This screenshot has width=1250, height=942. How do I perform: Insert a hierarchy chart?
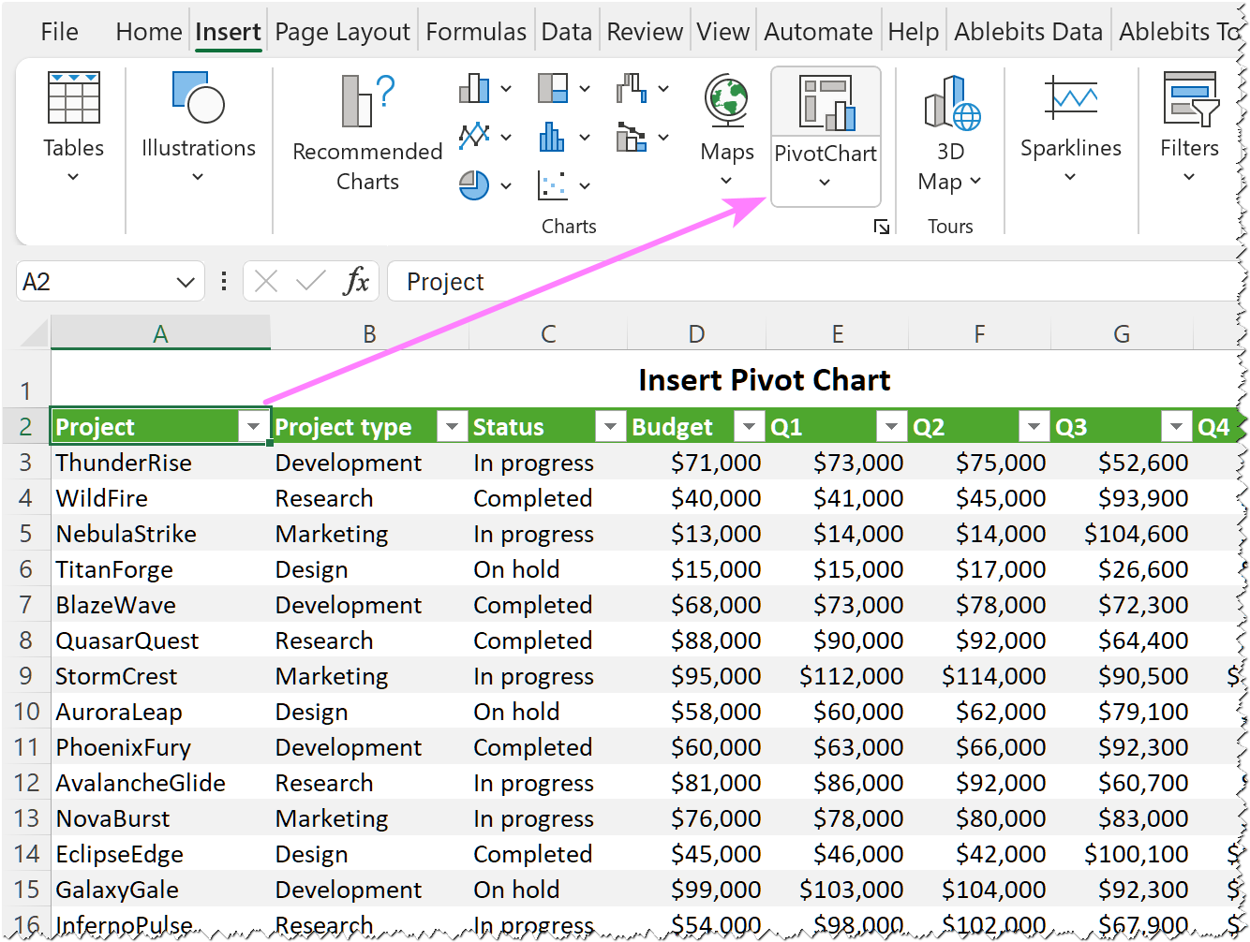coord(555,87)
